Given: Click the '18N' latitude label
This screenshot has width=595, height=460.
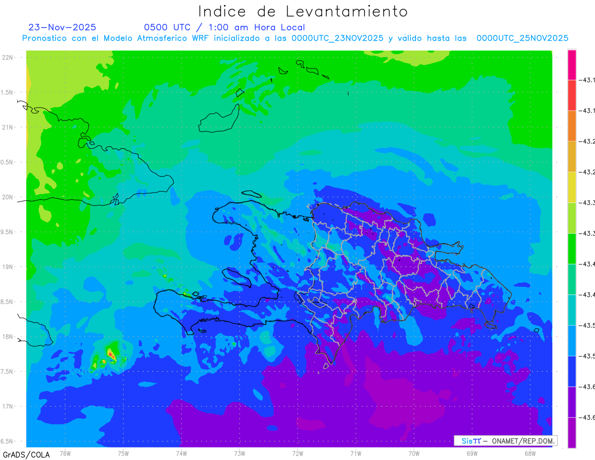Looking at the screenshot, I should point(8,336).
